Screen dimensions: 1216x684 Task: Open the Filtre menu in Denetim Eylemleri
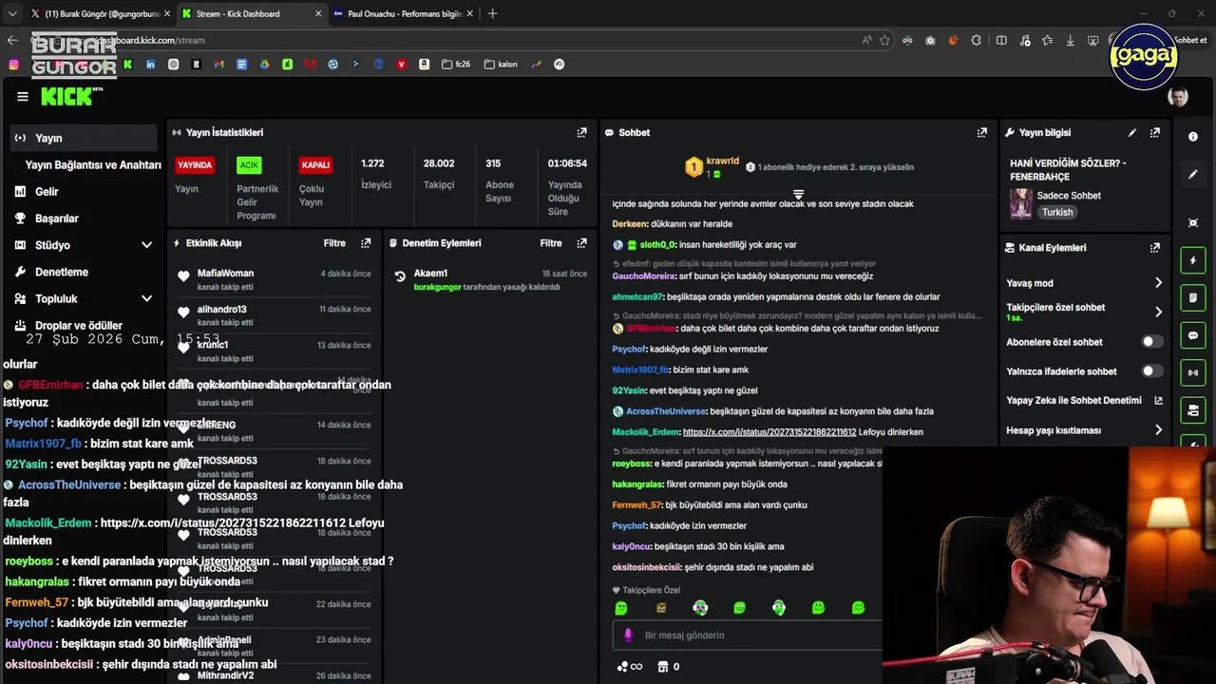pyautogui.click(x=551, y=243)
